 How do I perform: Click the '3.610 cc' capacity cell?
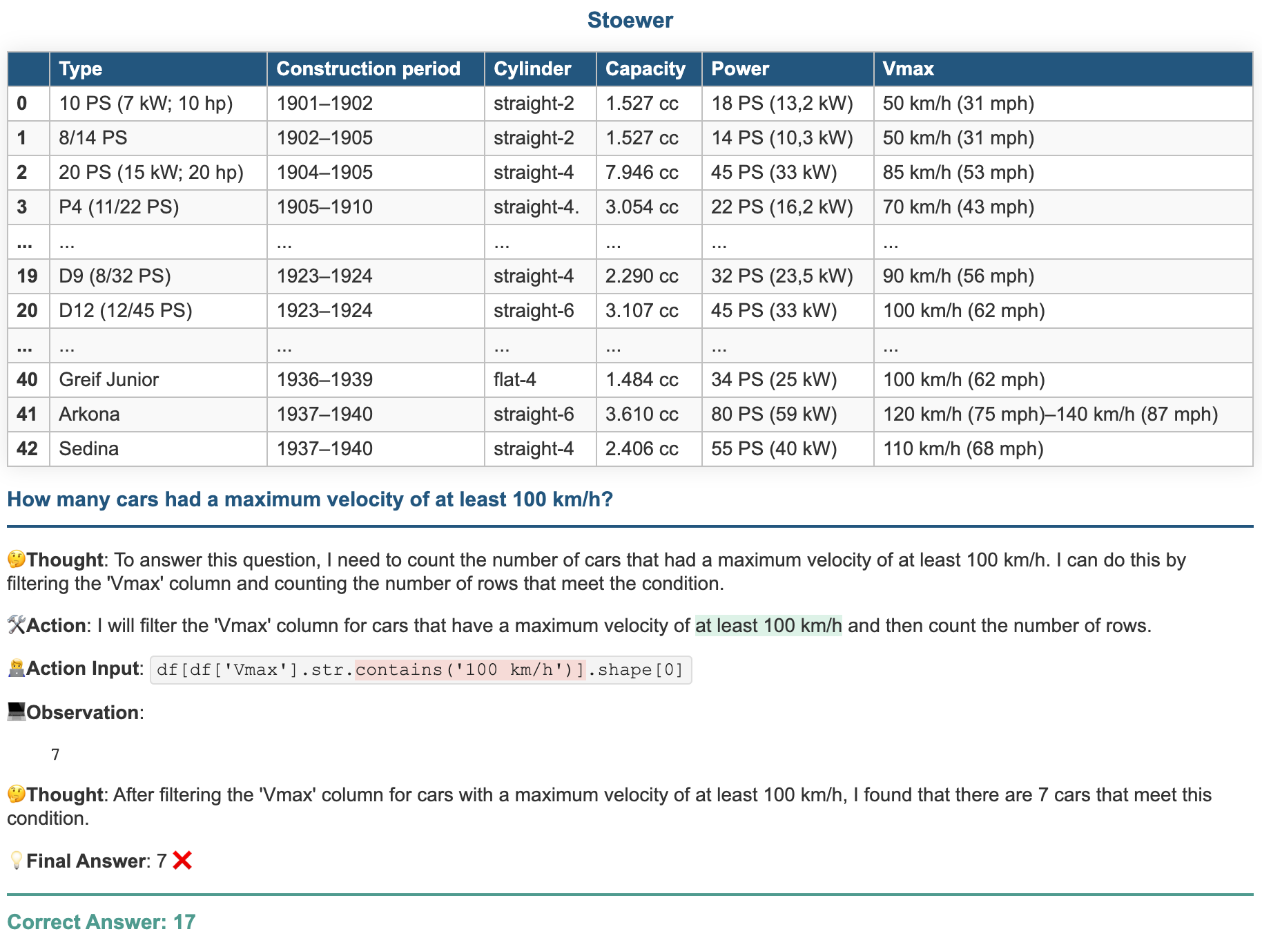[649, 414]
